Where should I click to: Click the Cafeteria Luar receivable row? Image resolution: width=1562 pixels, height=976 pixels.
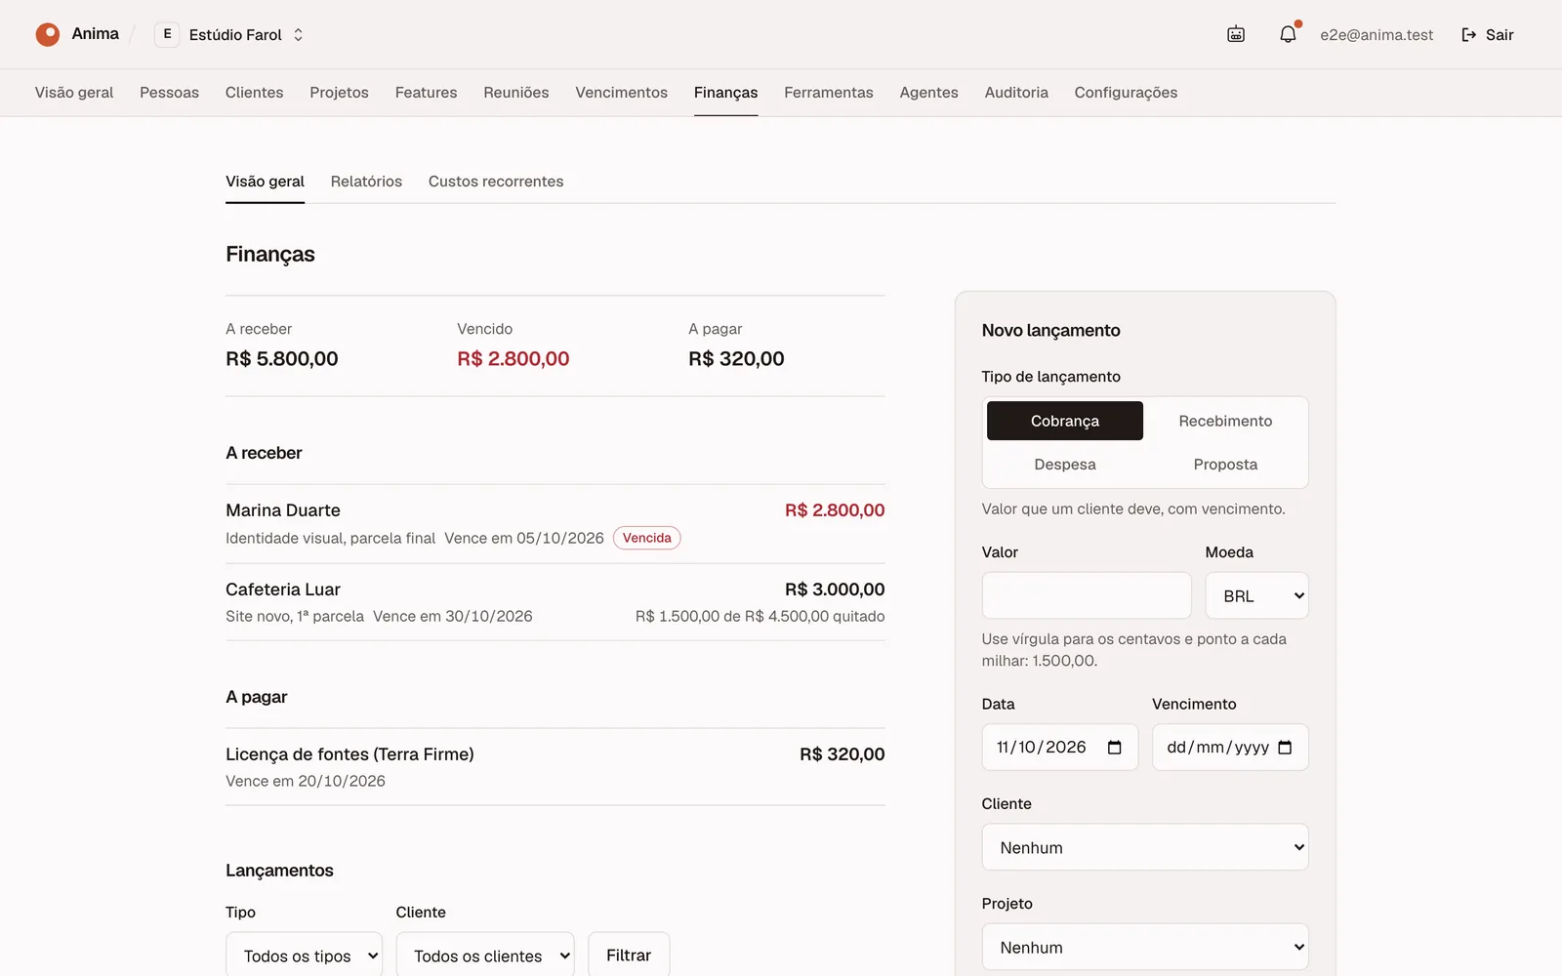pyautogui.click(x=555, y=602)
